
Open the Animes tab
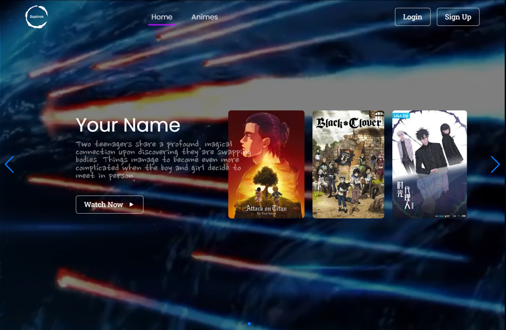click(204, 17)
